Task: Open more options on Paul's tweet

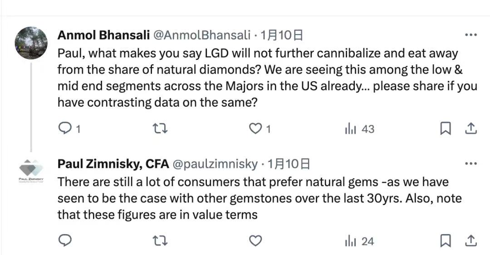Action: [x=471, y=163]
